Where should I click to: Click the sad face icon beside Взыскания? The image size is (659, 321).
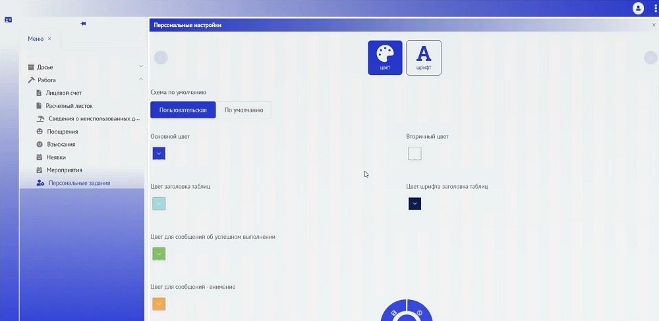pos(40,144)
